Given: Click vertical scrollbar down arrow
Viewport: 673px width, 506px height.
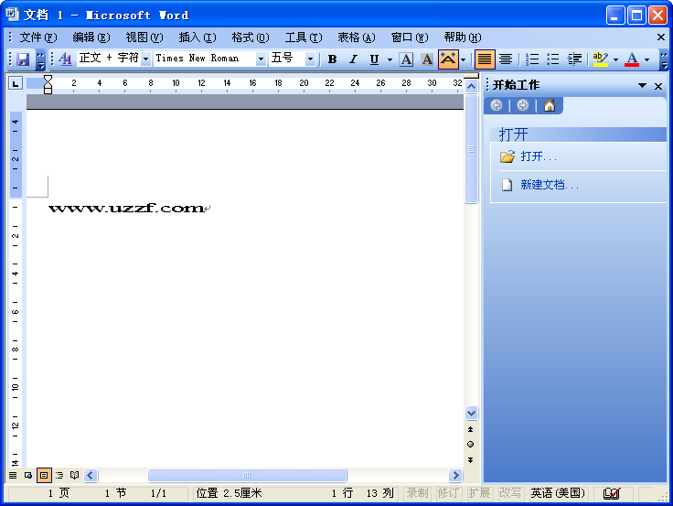Looking at the screenshot, I should click(x=471, y=414).
